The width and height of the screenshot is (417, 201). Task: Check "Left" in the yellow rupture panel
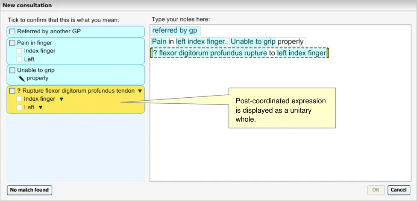click(x=19, y=108)
